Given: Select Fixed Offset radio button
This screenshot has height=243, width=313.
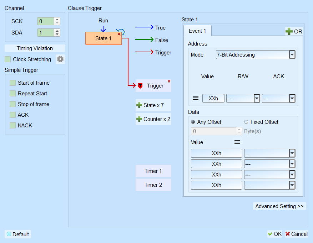Looking at the screenshot, I should (x=246, y=122).
